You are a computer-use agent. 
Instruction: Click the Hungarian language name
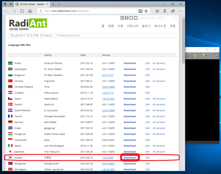[x=20, y=134]
